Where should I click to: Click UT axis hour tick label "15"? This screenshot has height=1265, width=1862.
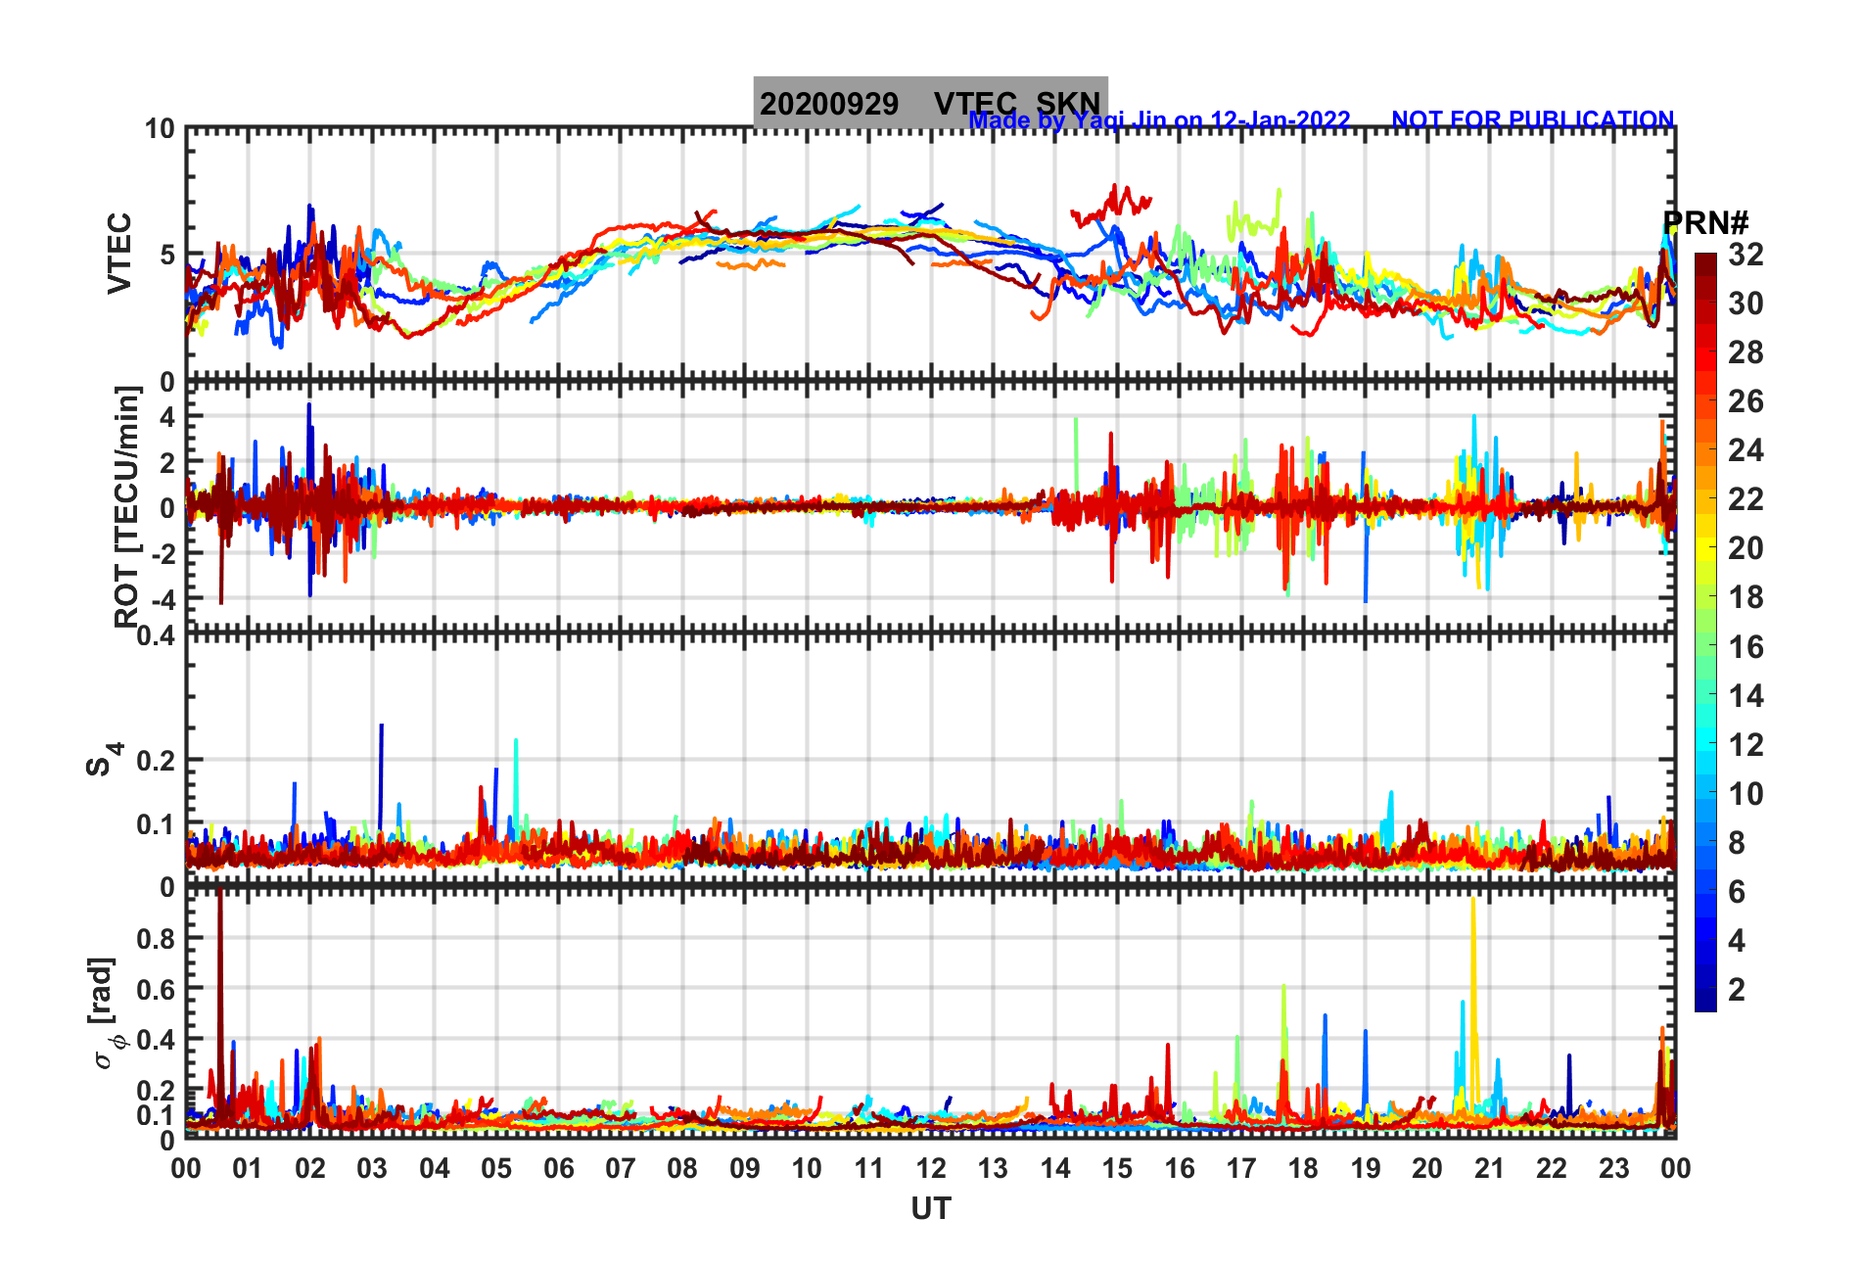click(x=1117, y=1168)
